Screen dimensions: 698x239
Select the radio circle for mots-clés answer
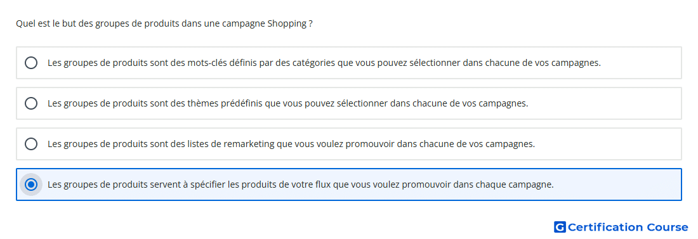click(31, 63)
